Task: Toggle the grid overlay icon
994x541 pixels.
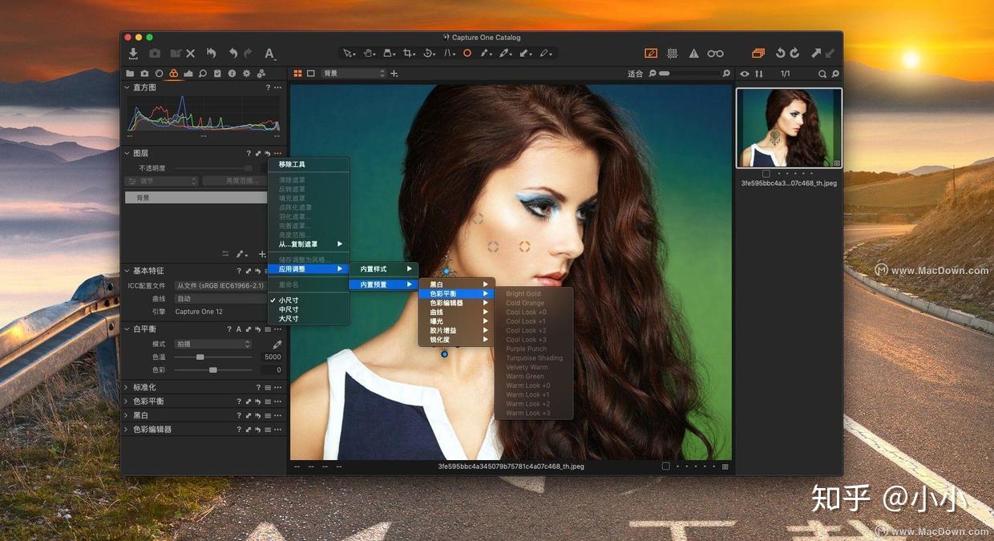Action: click(x=673, y=53)
